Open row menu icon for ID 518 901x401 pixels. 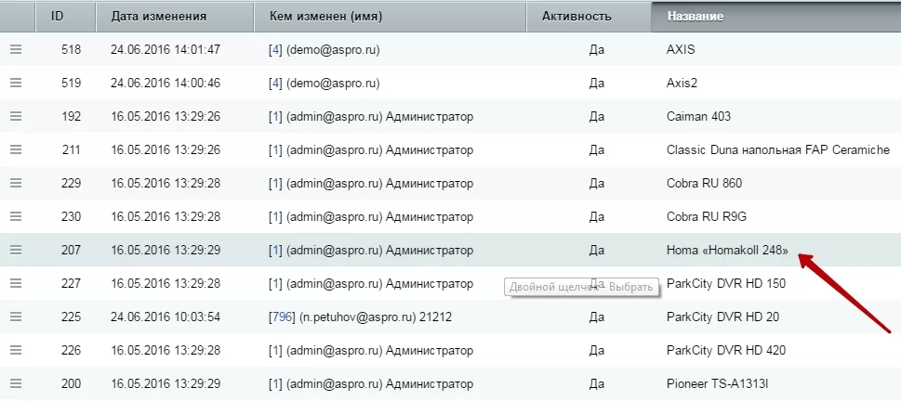click(16, 50)
